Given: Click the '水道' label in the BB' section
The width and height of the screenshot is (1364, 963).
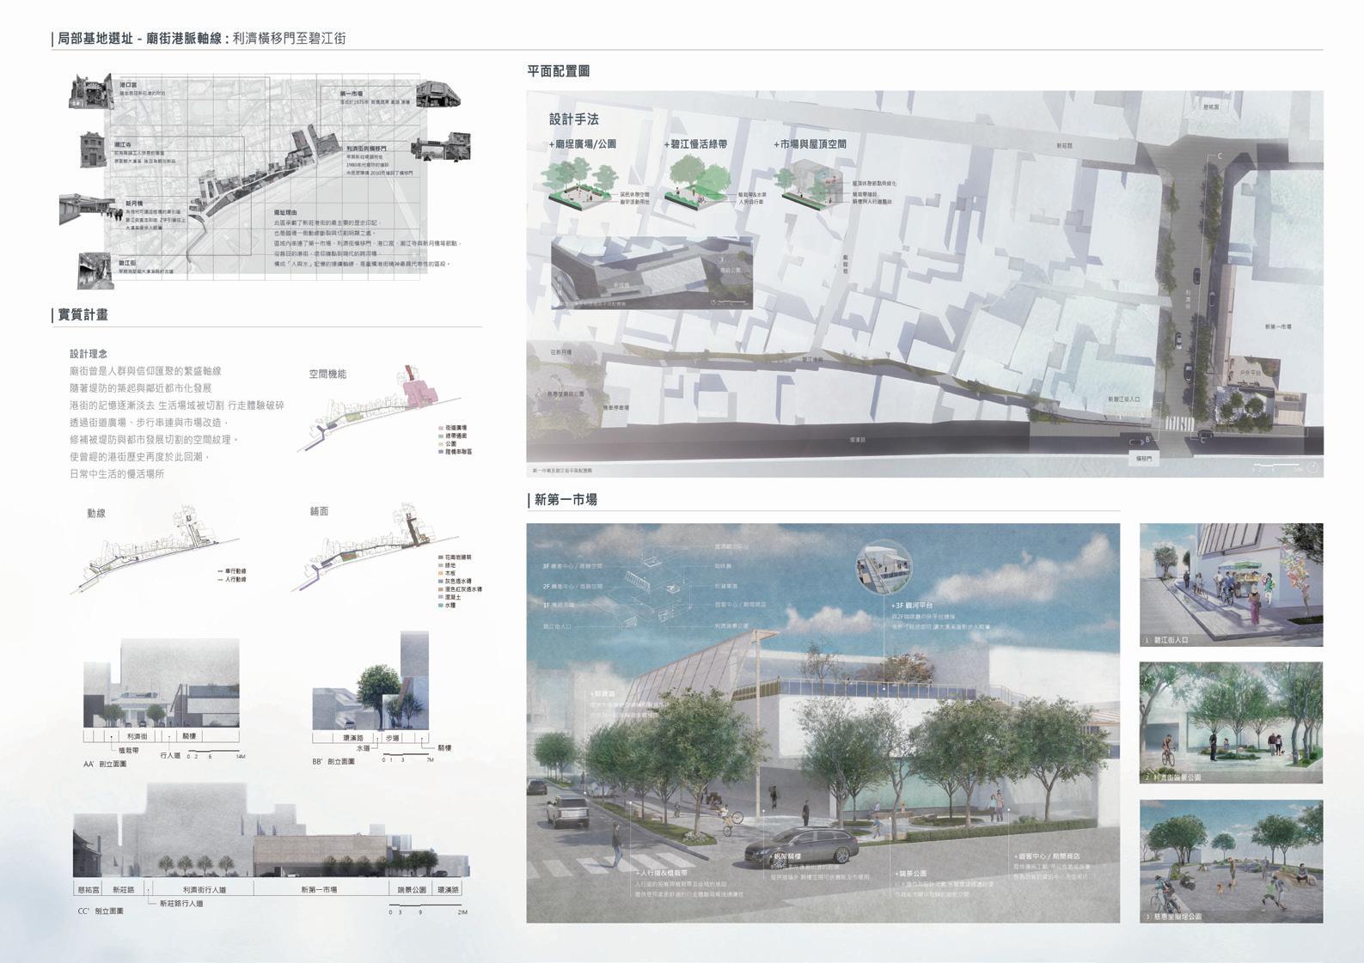Looking at the screenshot, I should tap(363, 748).
